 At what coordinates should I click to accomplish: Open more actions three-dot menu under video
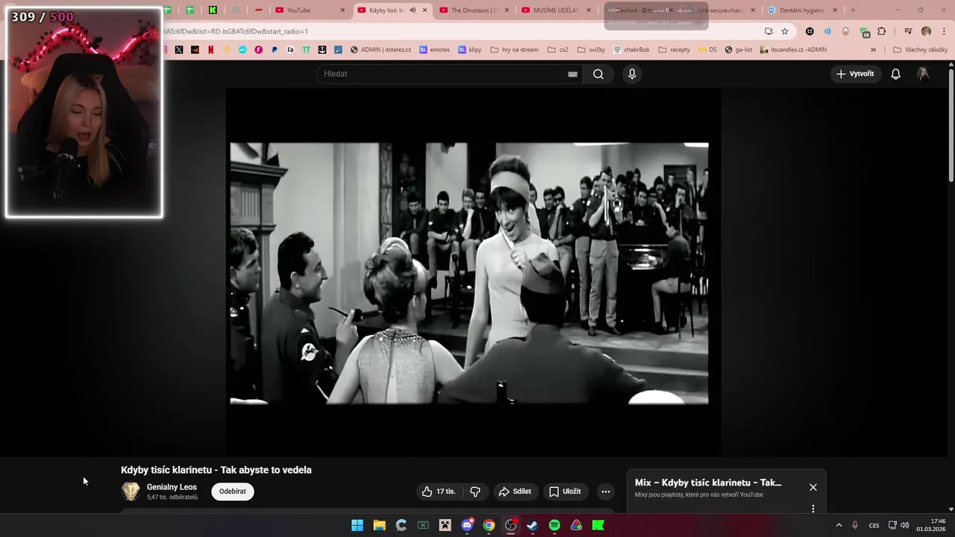(606, 492)
